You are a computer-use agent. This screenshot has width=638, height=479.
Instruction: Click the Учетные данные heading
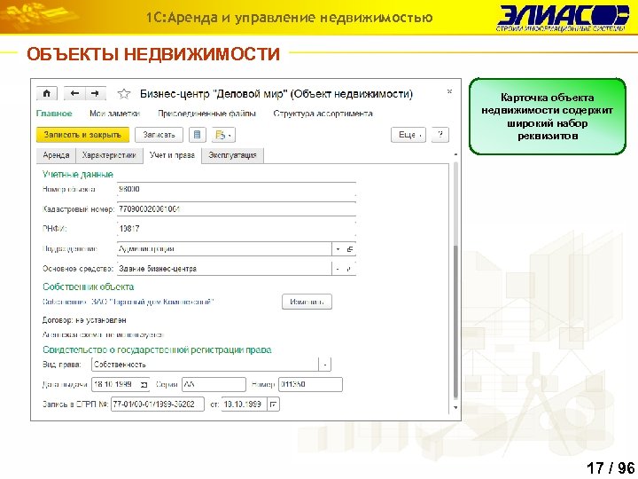(78, 175)
